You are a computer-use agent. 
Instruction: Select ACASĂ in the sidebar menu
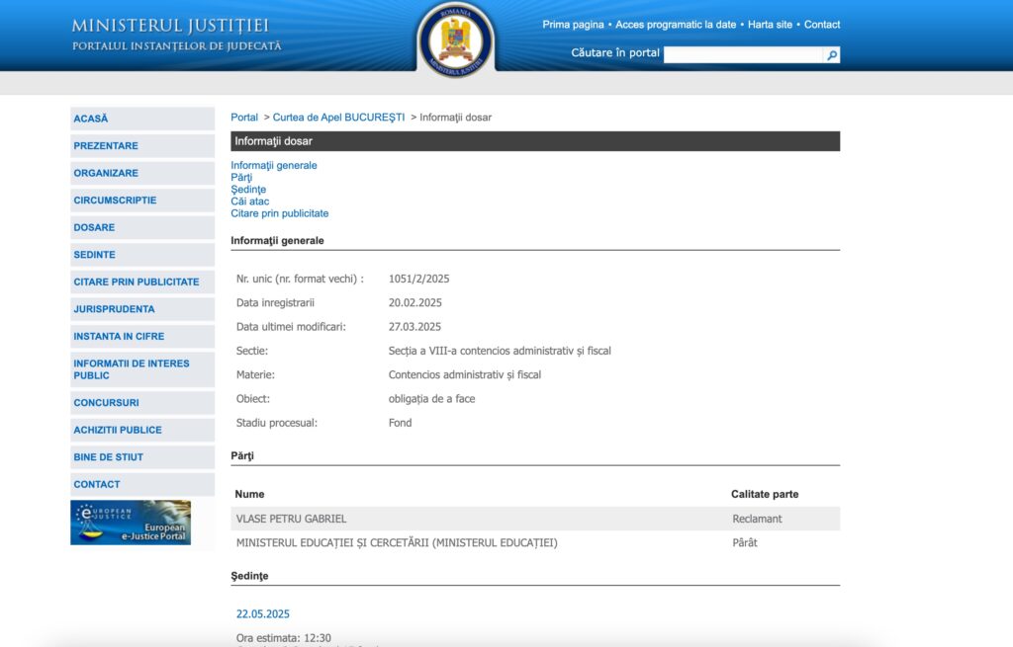coord(91,119)
